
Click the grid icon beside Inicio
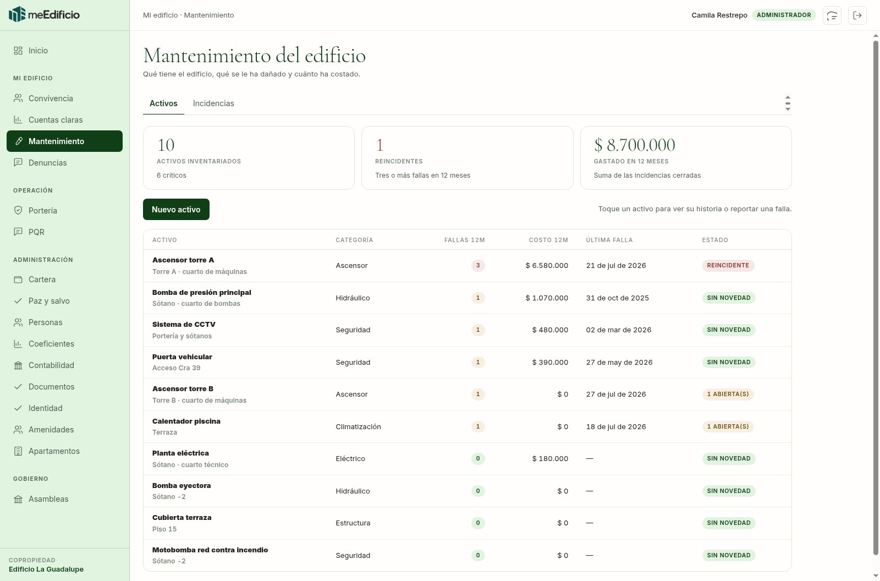pyautogui.click(x=18, y=51)
